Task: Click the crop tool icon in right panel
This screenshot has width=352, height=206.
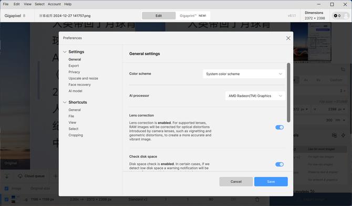Action: (343, 69)
